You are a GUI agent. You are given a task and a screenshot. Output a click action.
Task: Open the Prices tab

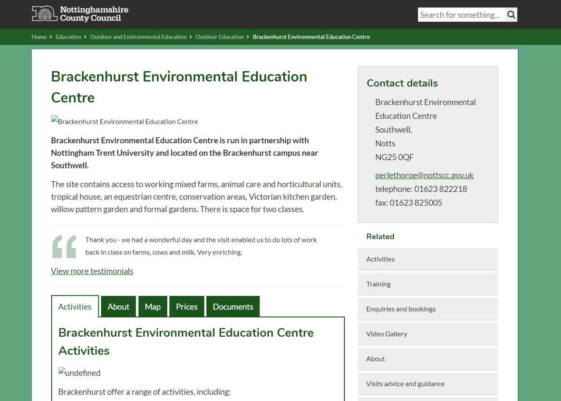point(187,307)
